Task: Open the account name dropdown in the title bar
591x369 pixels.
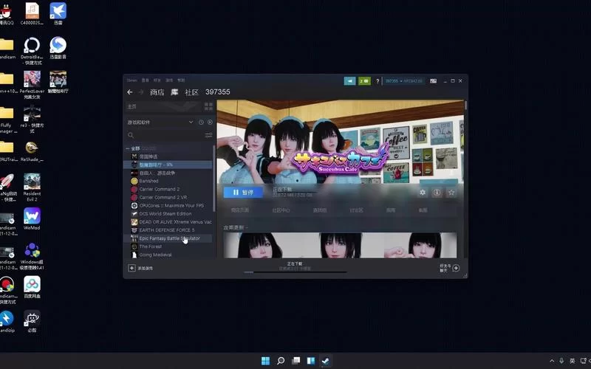Action: click(x=403, y=81)
